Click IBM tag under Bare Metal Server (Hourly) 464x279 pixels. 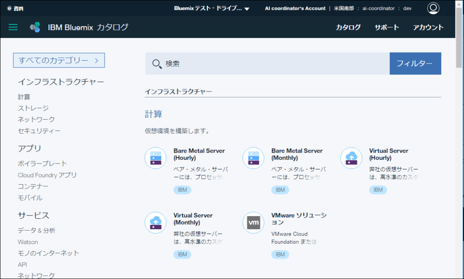[182, 190]
